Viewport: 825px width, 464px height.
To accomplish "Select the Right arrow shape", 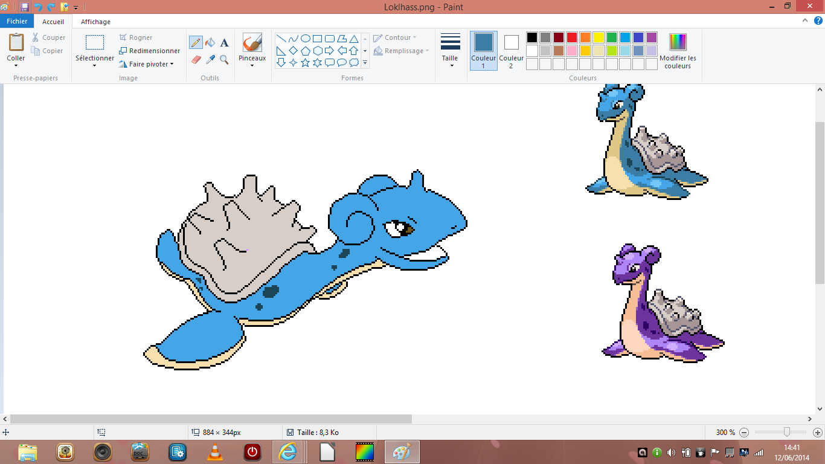I will (x=330, y=51).
